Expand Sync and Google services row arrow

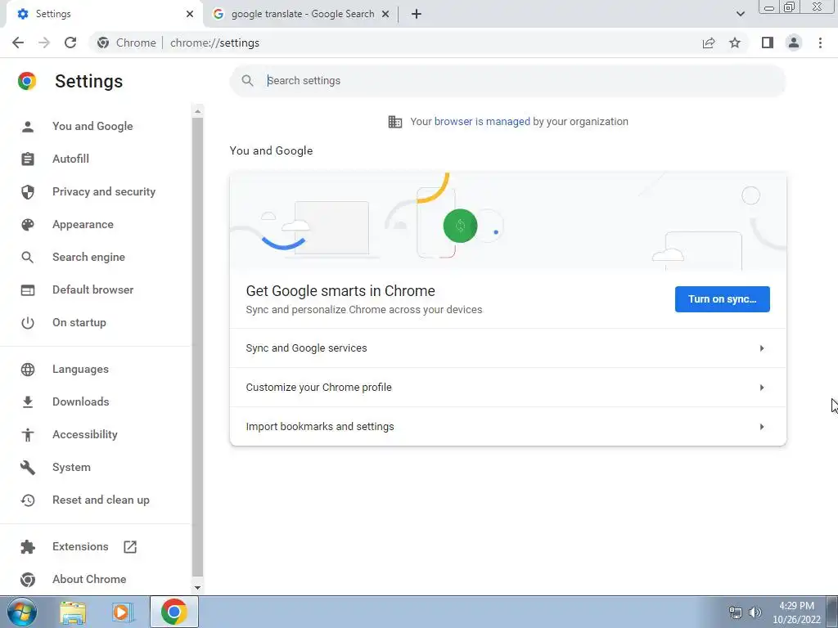pos(762,348)
